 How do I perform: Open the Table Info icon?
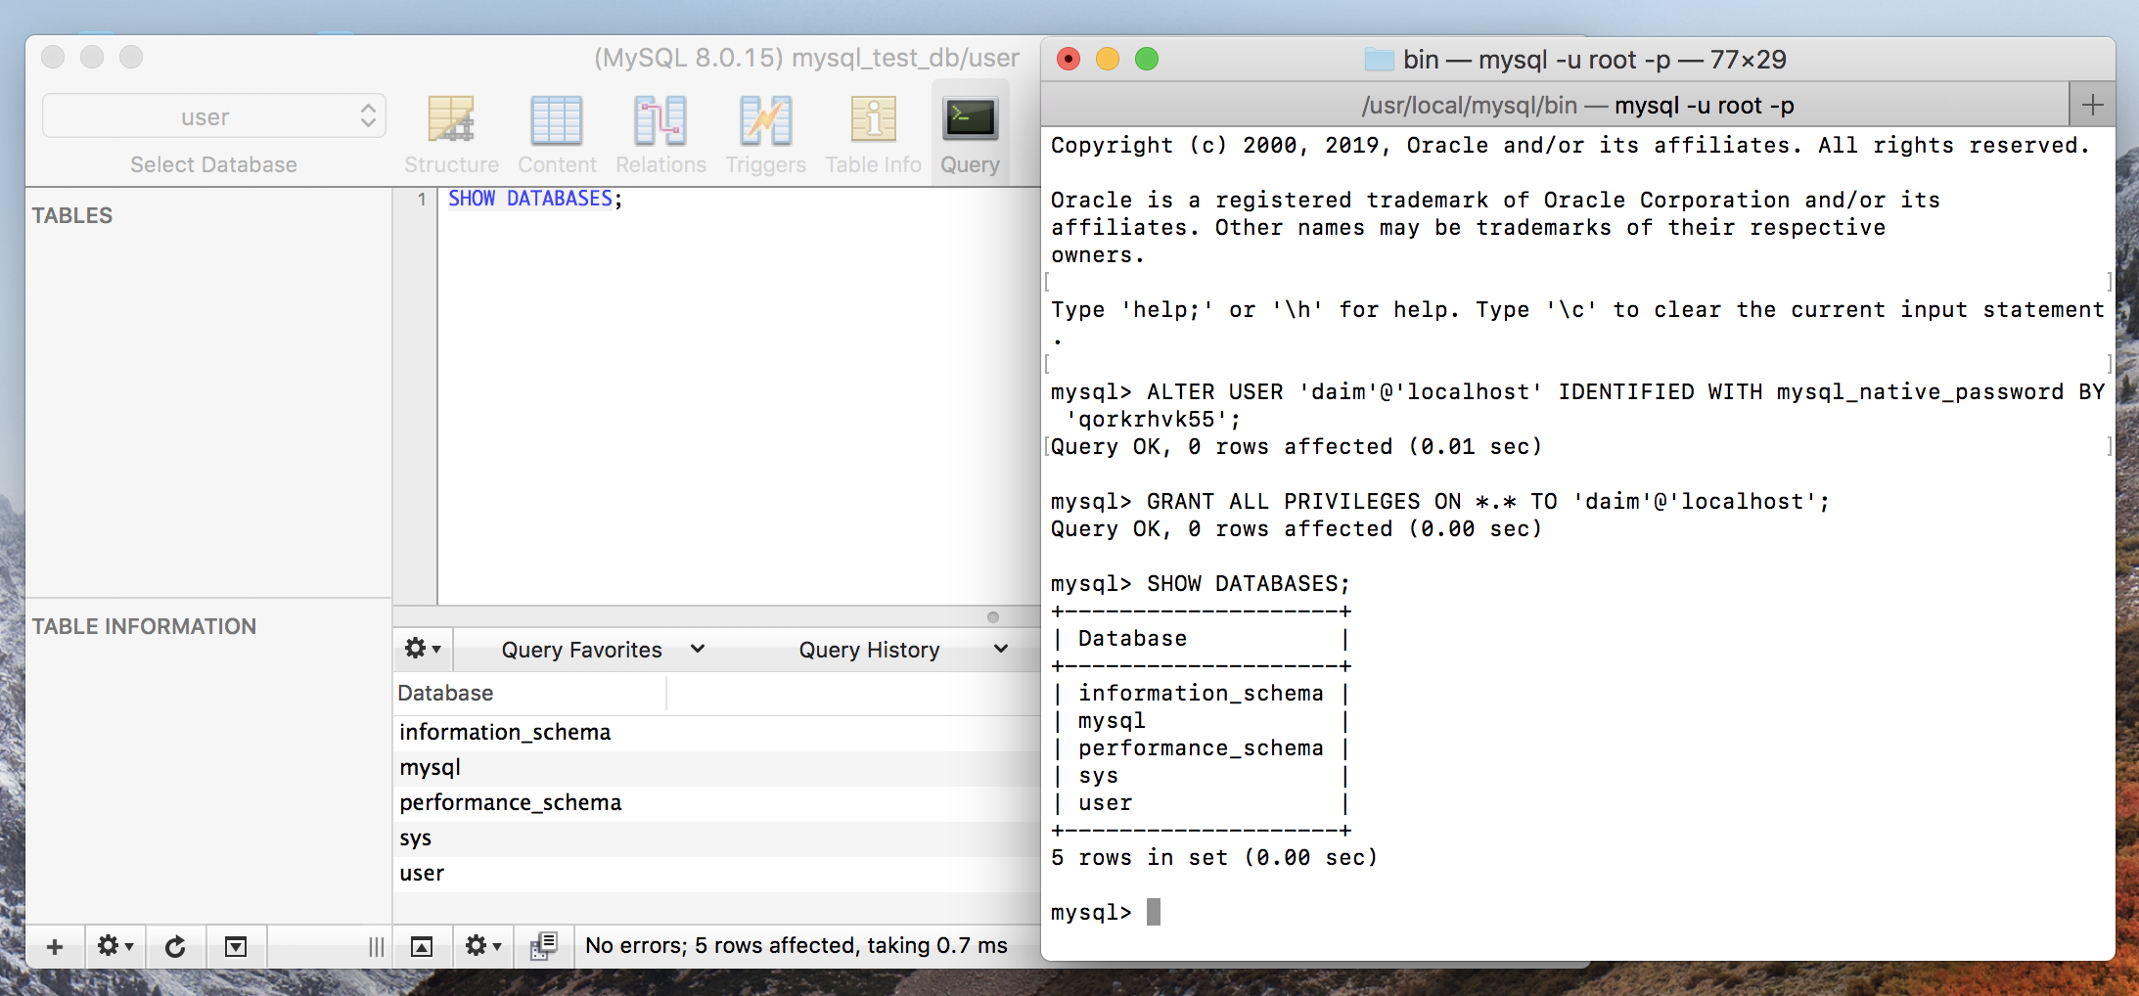[x=873, y=134]
